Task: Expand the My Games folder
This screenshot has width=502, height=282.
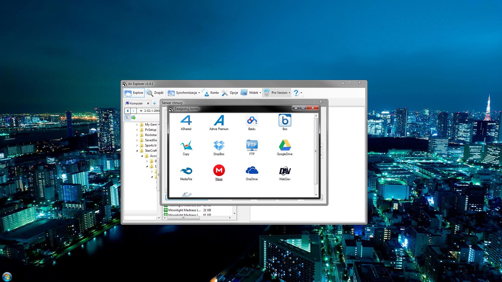Action: coord(137,125)
